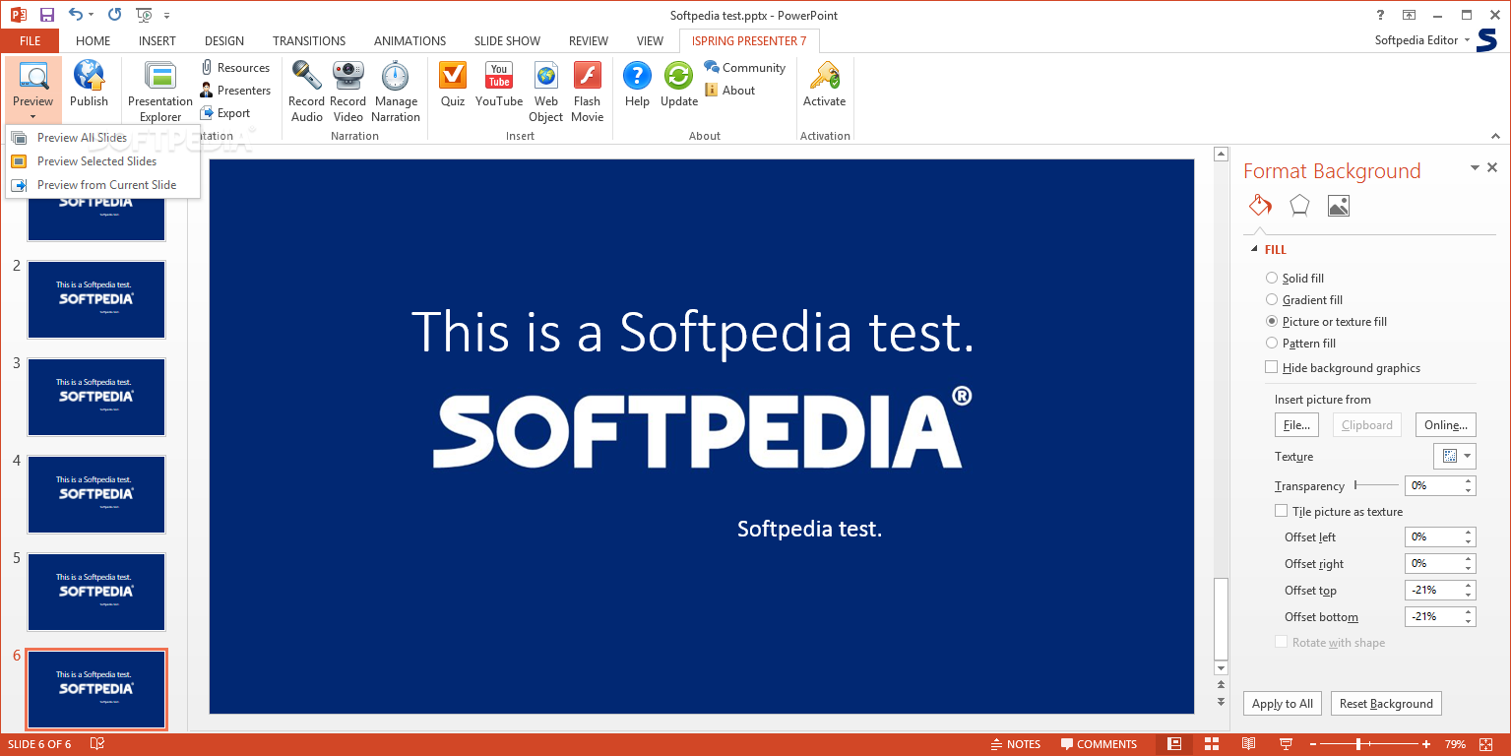Switch to Normal view in status bar
The width and height of the screenshot is (1511, 756).
[1174, 744]
